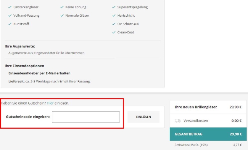Click the 'Einsendeaufkleber per E-Mail erhalten' text
248x150 pixels.
pyautogui.click(x=39, y=73)
